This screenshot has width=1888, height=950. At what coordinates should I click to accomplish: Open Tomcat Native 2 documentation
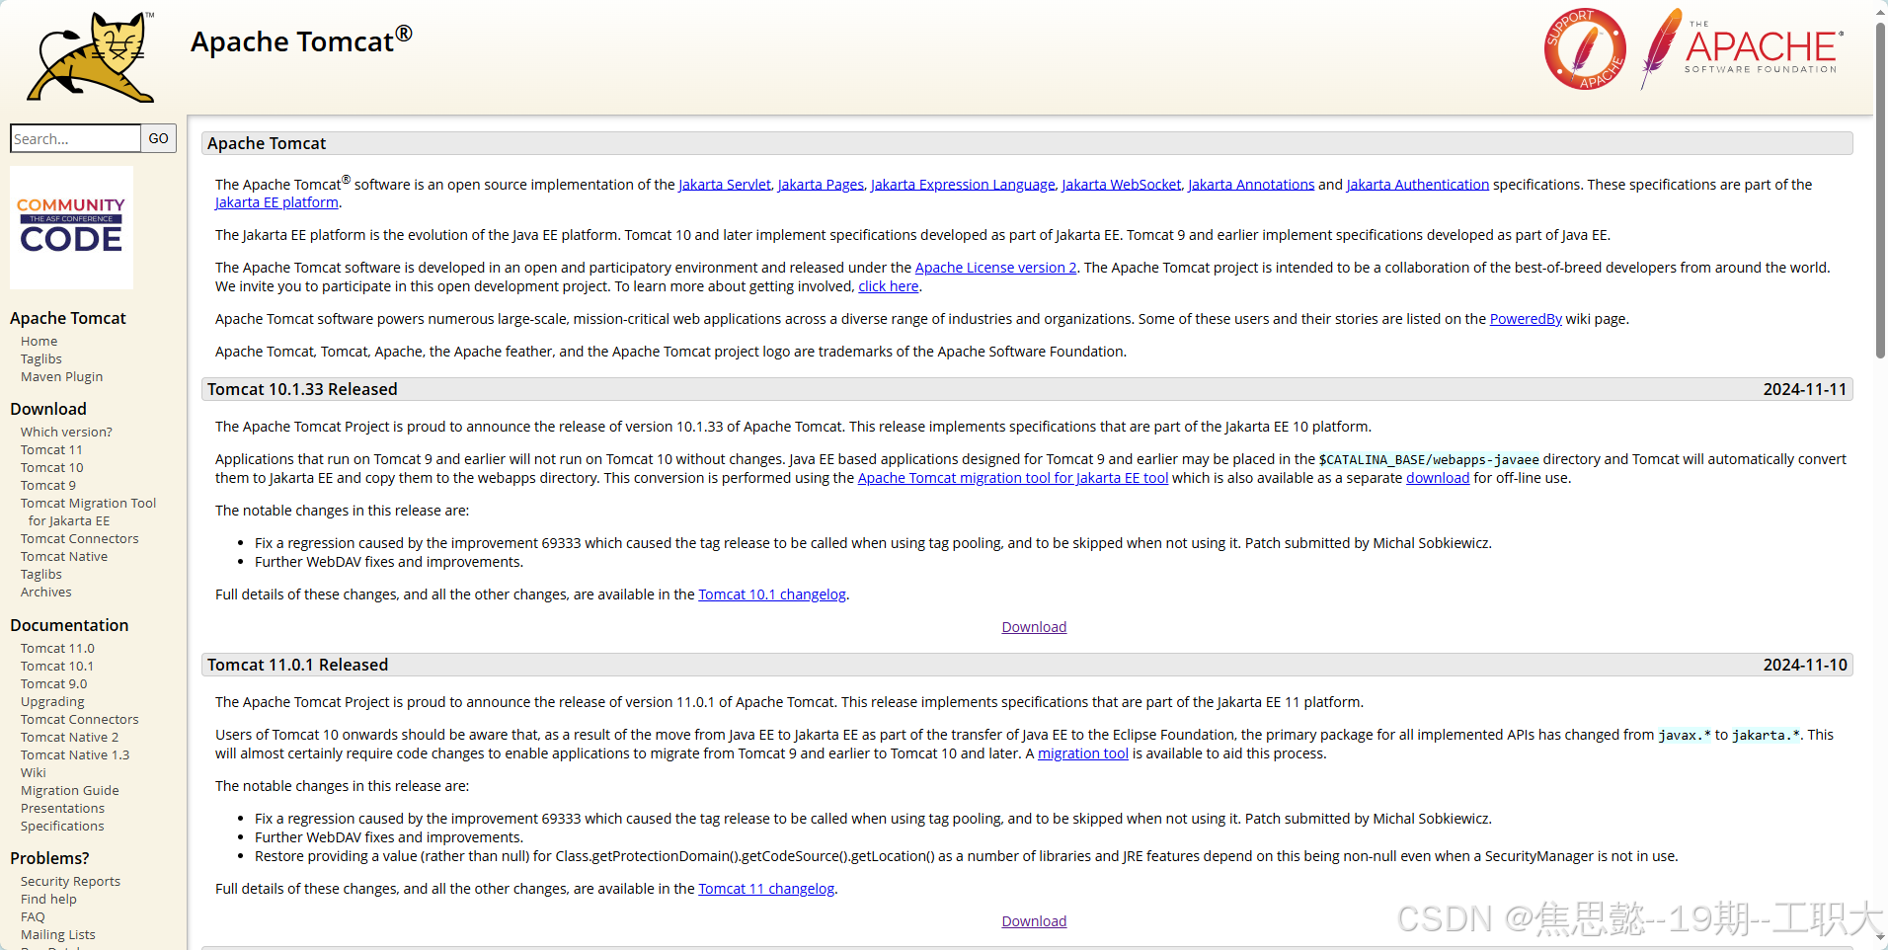click(x=69, y=737)
